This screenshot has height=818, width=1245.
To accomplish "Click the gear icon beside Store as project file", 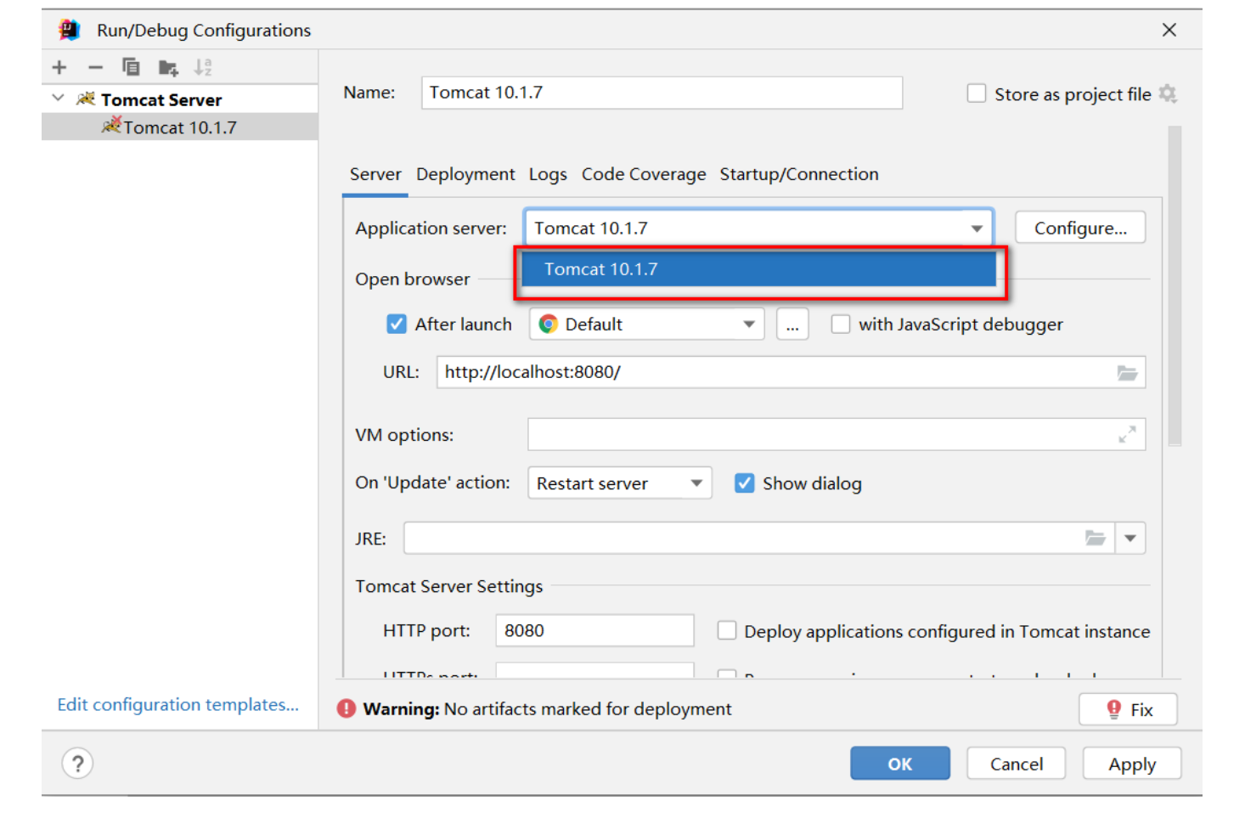I will [x=1169, y=93].
